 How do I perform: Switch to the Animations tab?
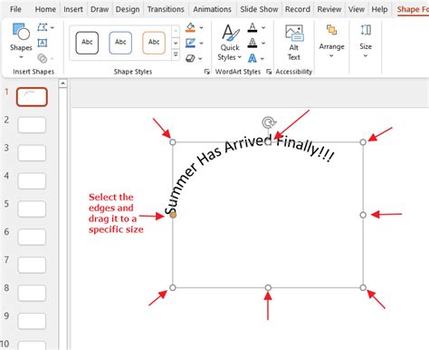coord(212,9)
